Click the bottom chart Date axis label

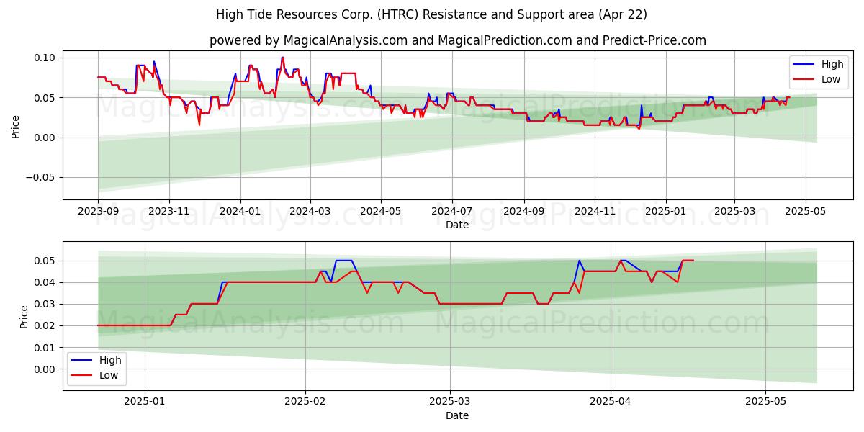(457, 415)
